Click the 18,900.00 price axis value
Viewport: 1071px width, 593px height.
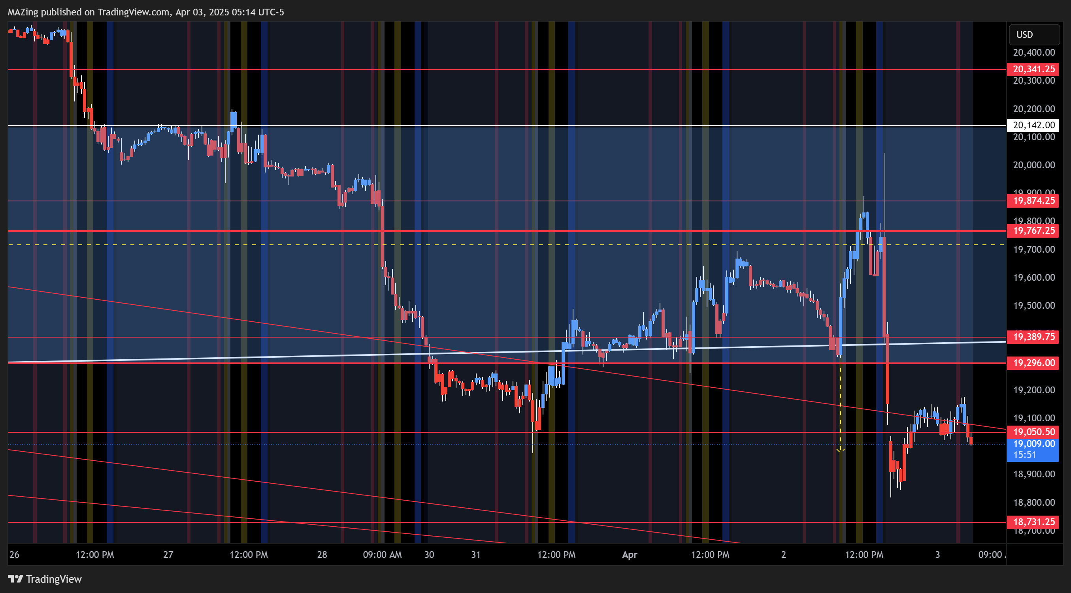coord(1034,474)
